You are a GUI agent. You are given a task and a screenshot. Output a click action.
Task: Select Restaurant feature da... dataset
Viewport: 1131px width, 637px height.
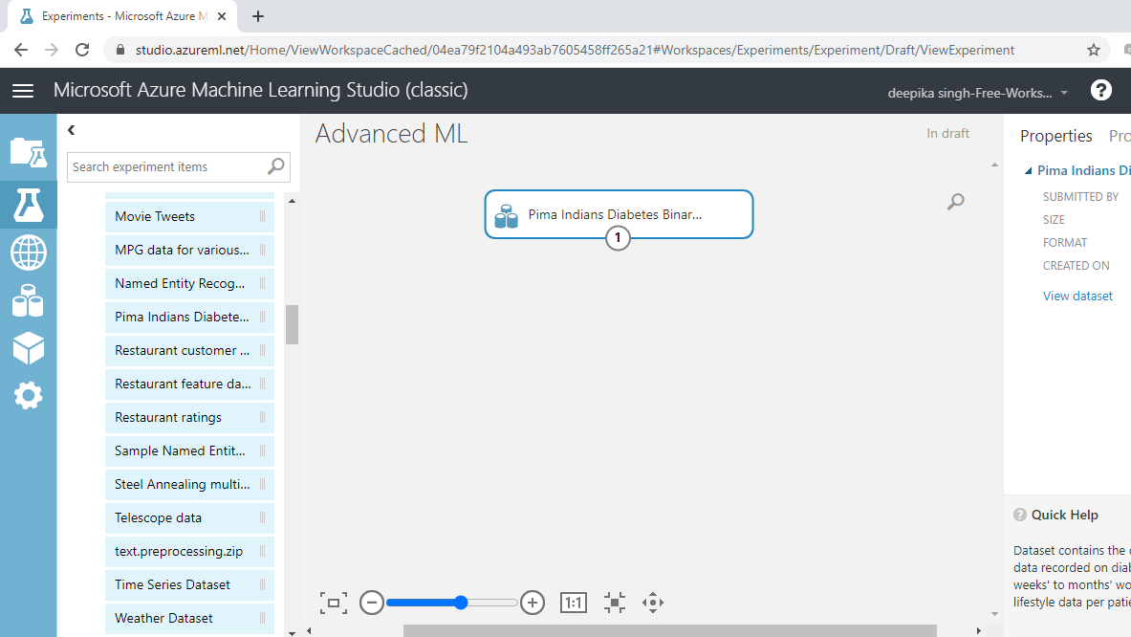(189, 384)
